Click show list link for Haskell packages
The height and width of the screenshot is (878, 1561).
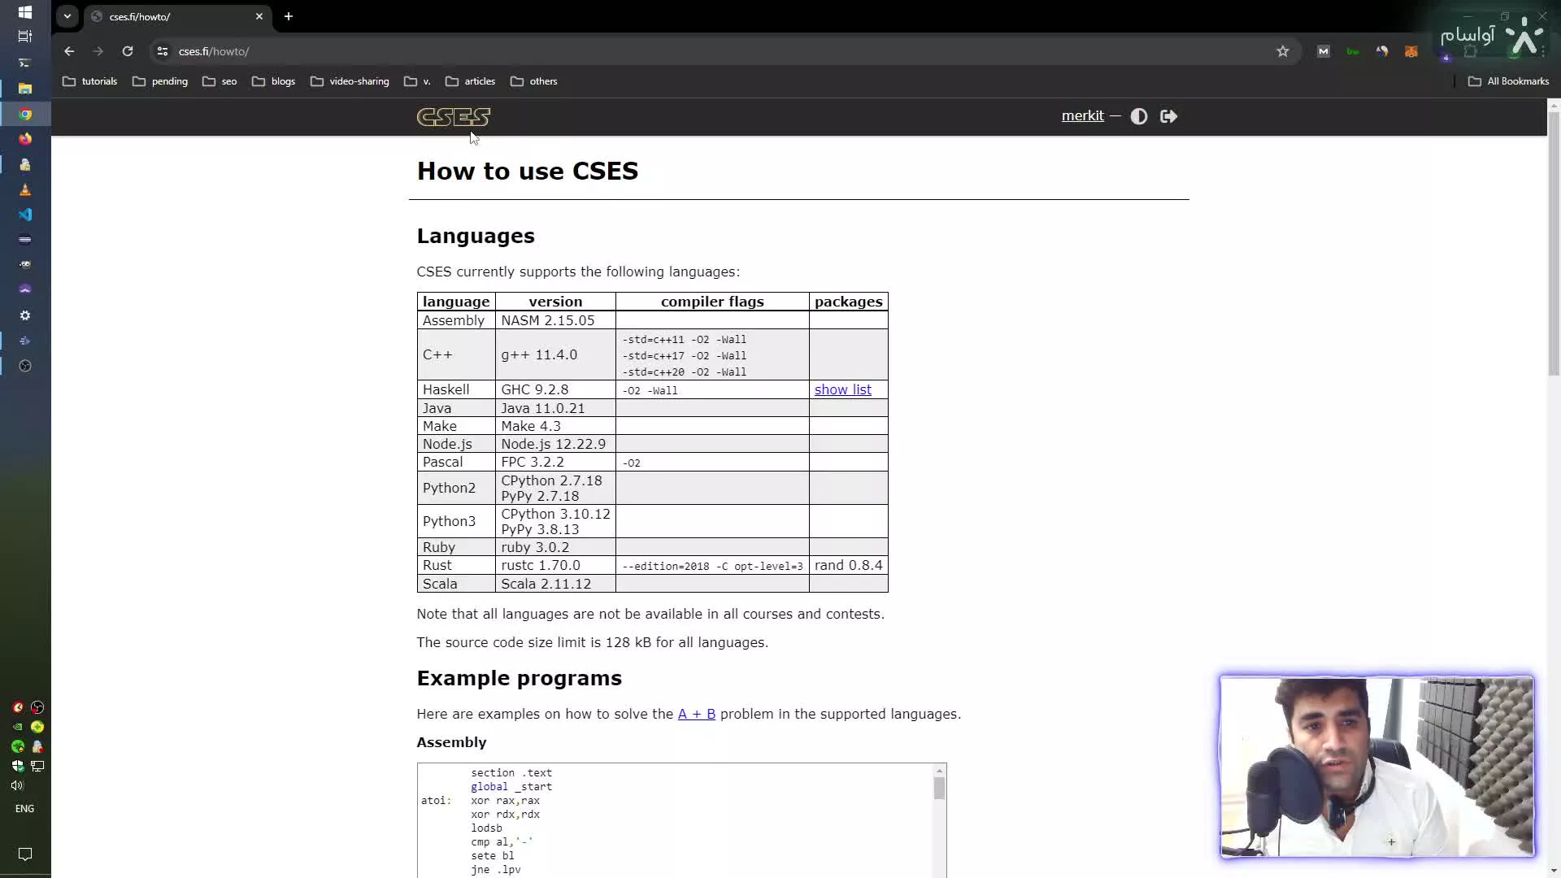pyautogui.click(x=842, y=389)
